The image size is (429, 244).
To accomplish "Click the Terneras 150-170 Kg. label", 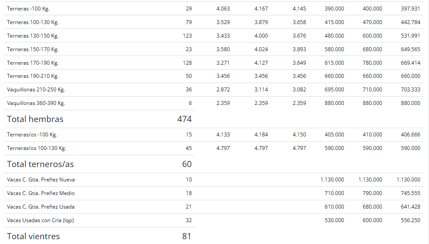I will [33, 49].
